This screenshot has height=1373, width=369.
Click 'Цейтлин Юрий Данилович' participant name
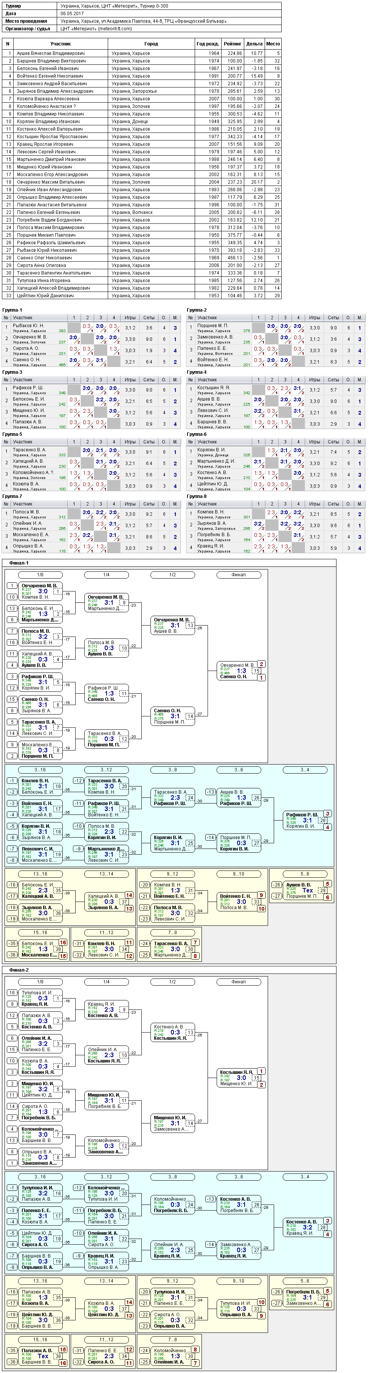45,295
